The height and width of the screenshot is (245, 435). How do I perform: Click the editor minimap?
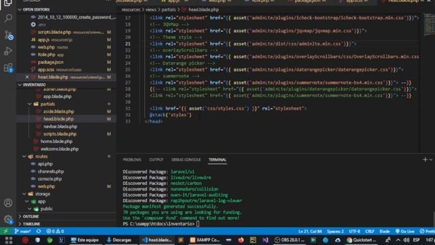click(x=429, y=25)
